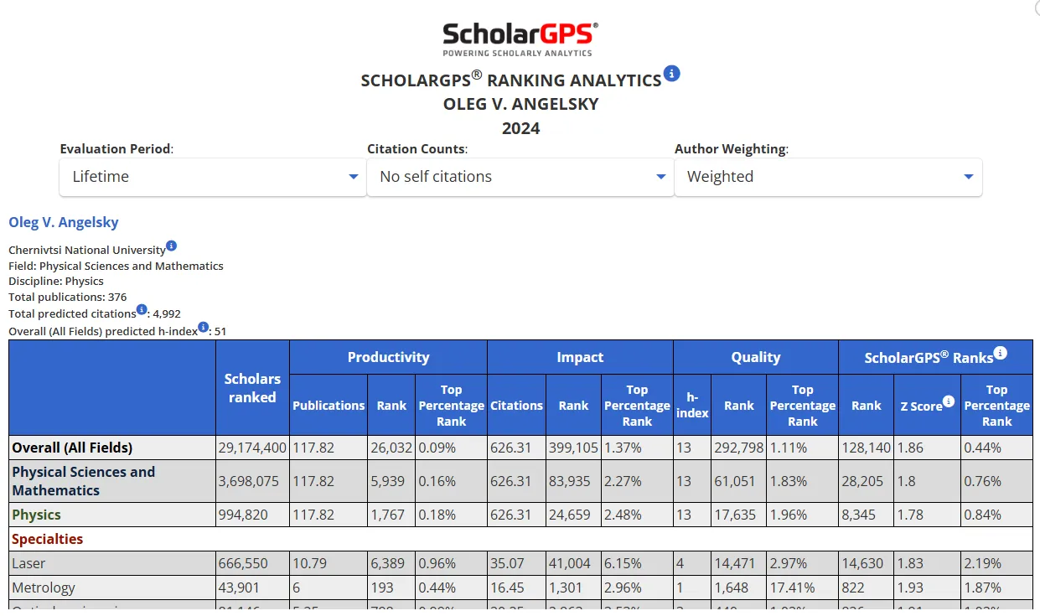Open Oleg V. Angelsky profile link

64,222
